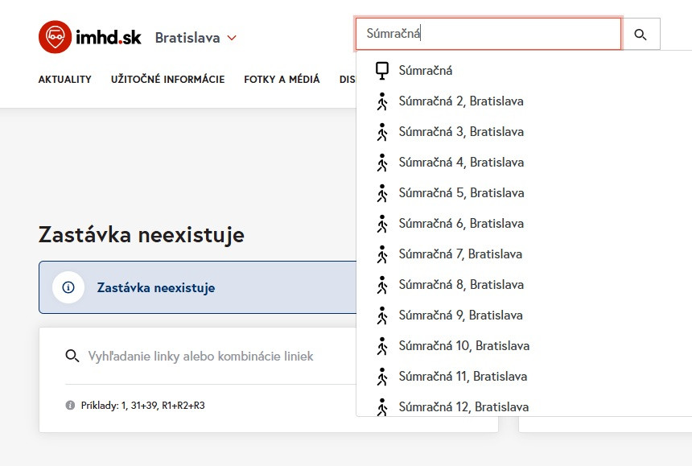This screenshot has height=466, width=692.
Task: Open the Bratislava city dropdown
Action: [x=196, y=38]
